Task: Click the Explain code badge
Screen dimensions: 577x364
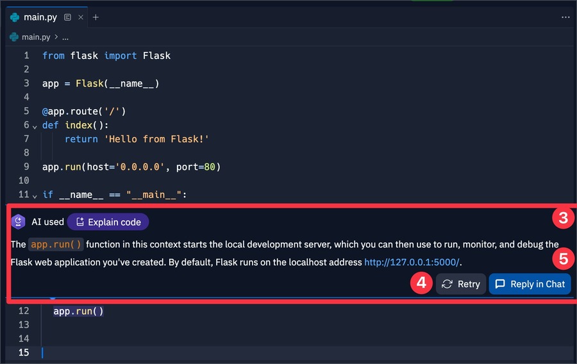Action: pos(108,222)
